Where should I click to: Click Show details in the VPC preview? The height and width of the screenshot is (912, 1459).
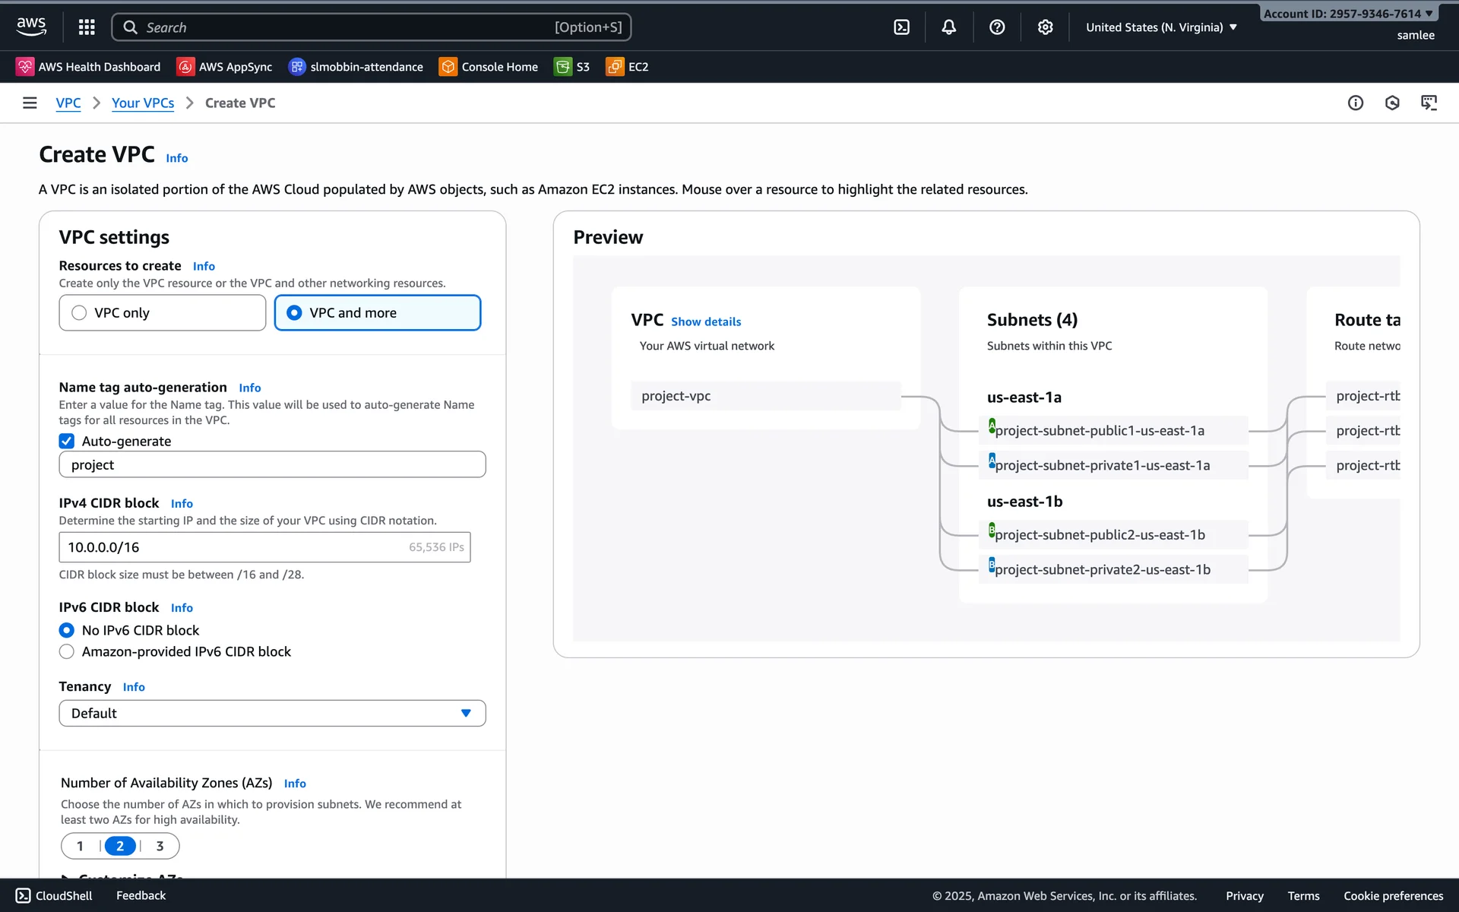(705, 321)
